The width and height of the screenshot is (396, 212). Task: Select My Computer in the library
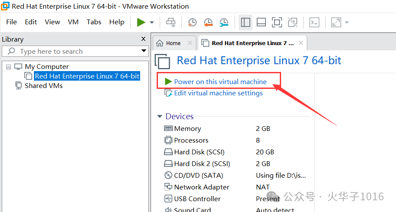pyautogui.click(x=47, y=67)
